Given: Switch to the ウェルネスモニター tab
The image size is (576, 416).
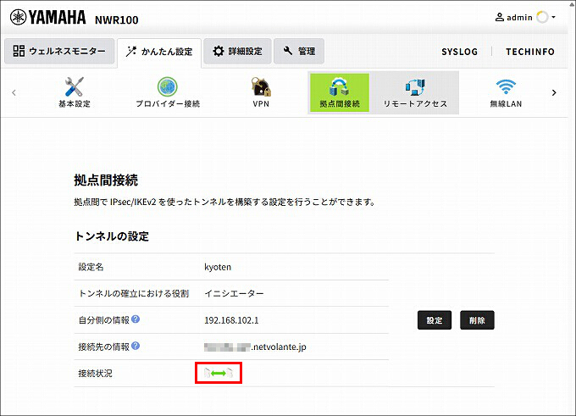Looking at the screenshot, I should point(59,51).
